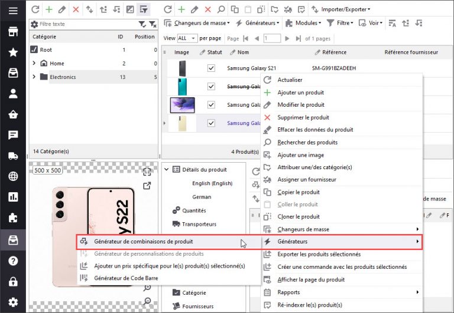Open Générateurs toolbar dropdown
Screen dimensions: 454x313
[257, 23]
